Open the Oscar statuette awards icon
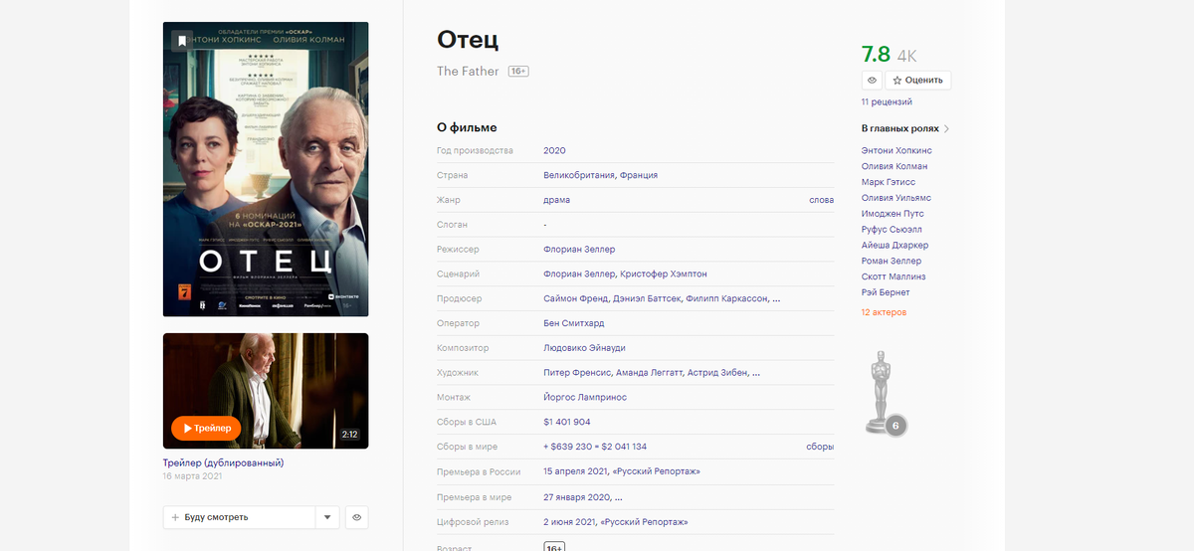Viewport: 1194px width, 551px height. (x=882, y=393)
